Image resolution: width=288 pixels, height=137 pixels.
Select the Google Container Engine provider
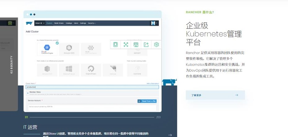coord(47,49)
